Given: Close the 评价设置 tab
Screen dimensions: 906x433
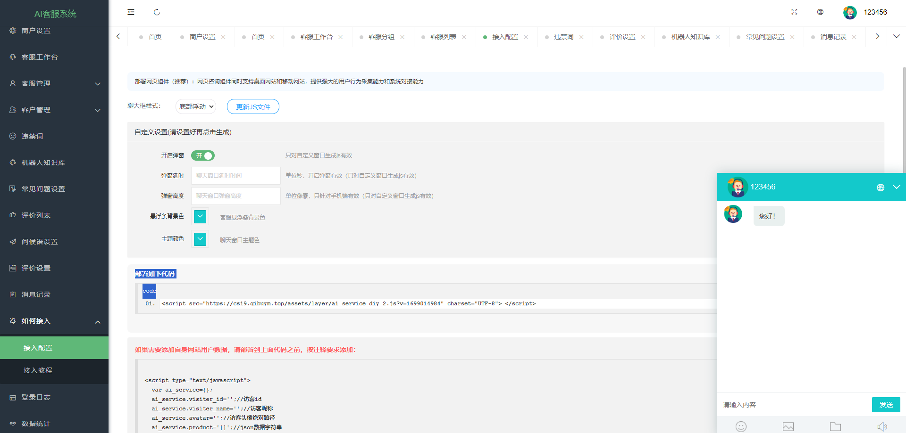Looking at the screenshot, I should tap(643, 37).
